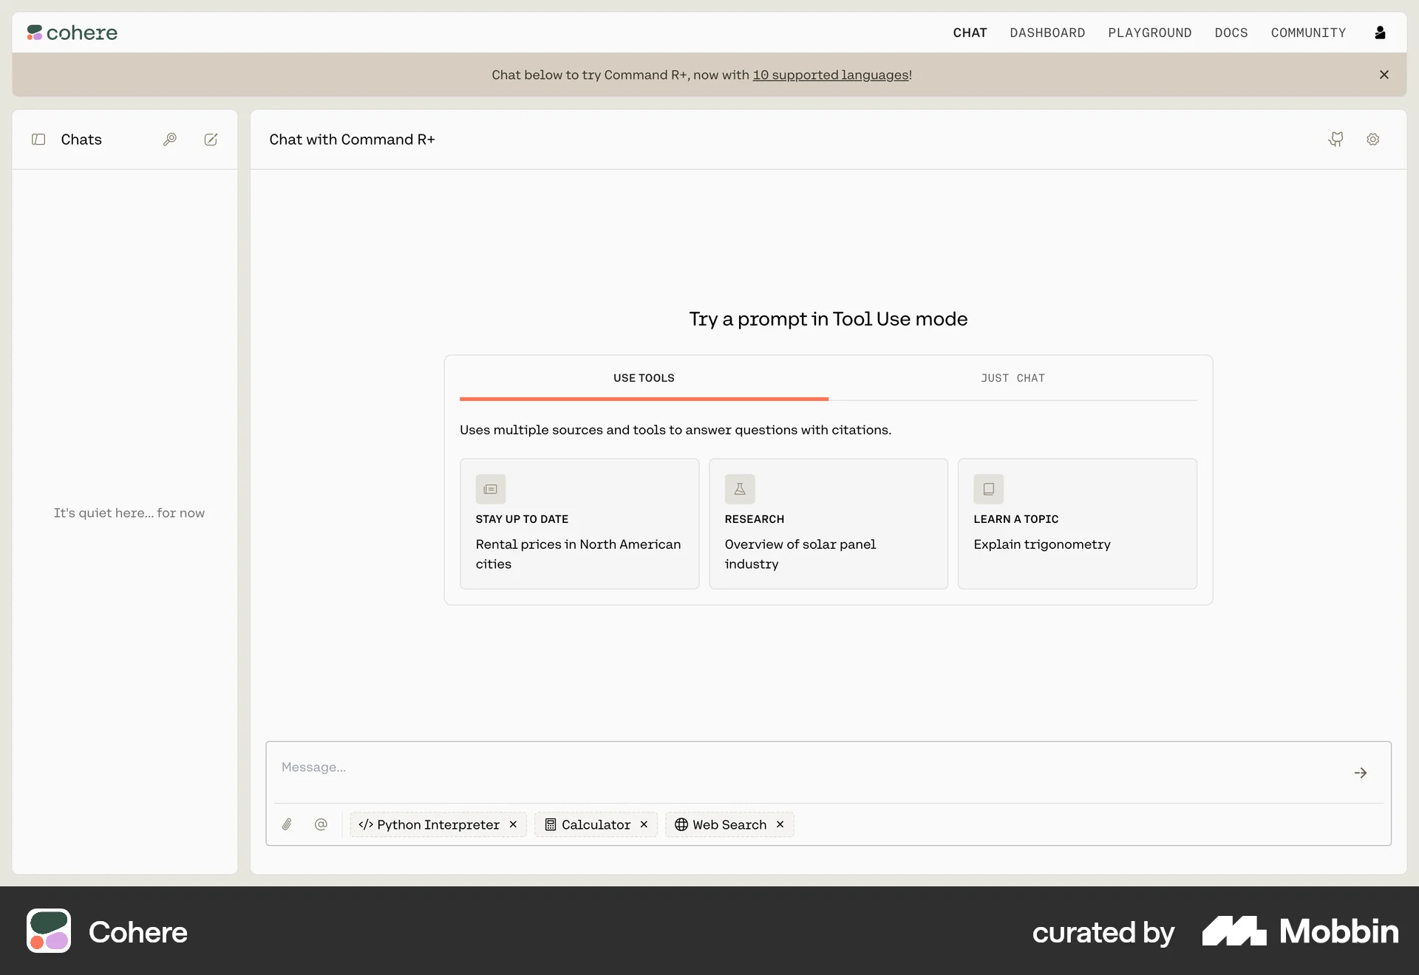This screenshot has height=975, width=1419.
Task: Open the account menu via the avatar icon
Action: [1381, 32]
